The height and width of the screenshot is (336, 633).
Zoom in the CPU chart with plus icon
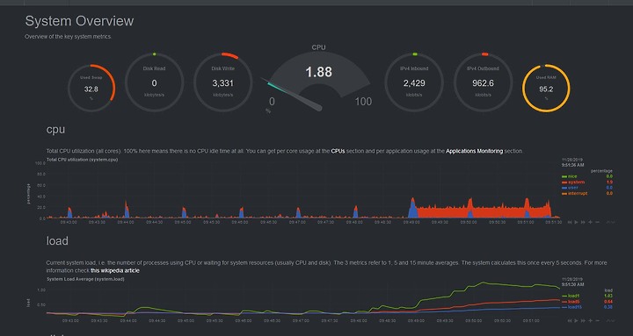(590, 222)
